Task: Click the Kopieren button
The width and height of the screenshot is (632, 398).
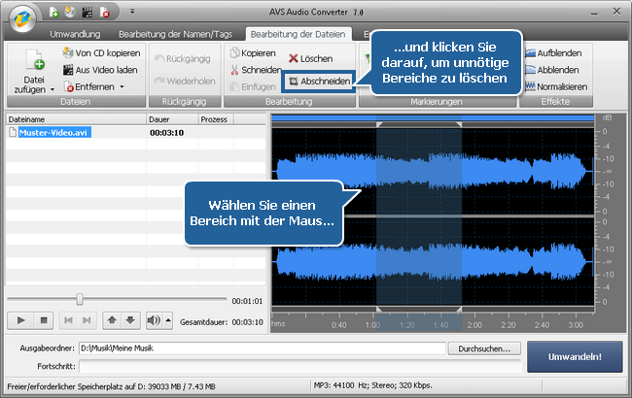Action: pyautogui.click(x=253, y=52)
